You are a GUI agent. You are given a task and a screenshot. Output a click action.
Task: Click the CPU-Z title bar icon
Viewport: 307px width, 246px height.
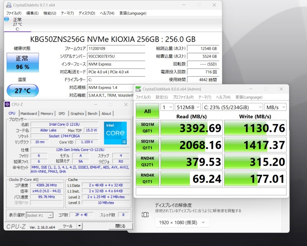point(7,104)
